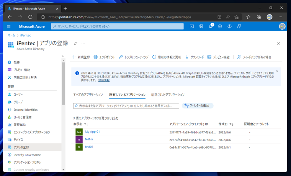Open the browser collections icon

[259, 17]
